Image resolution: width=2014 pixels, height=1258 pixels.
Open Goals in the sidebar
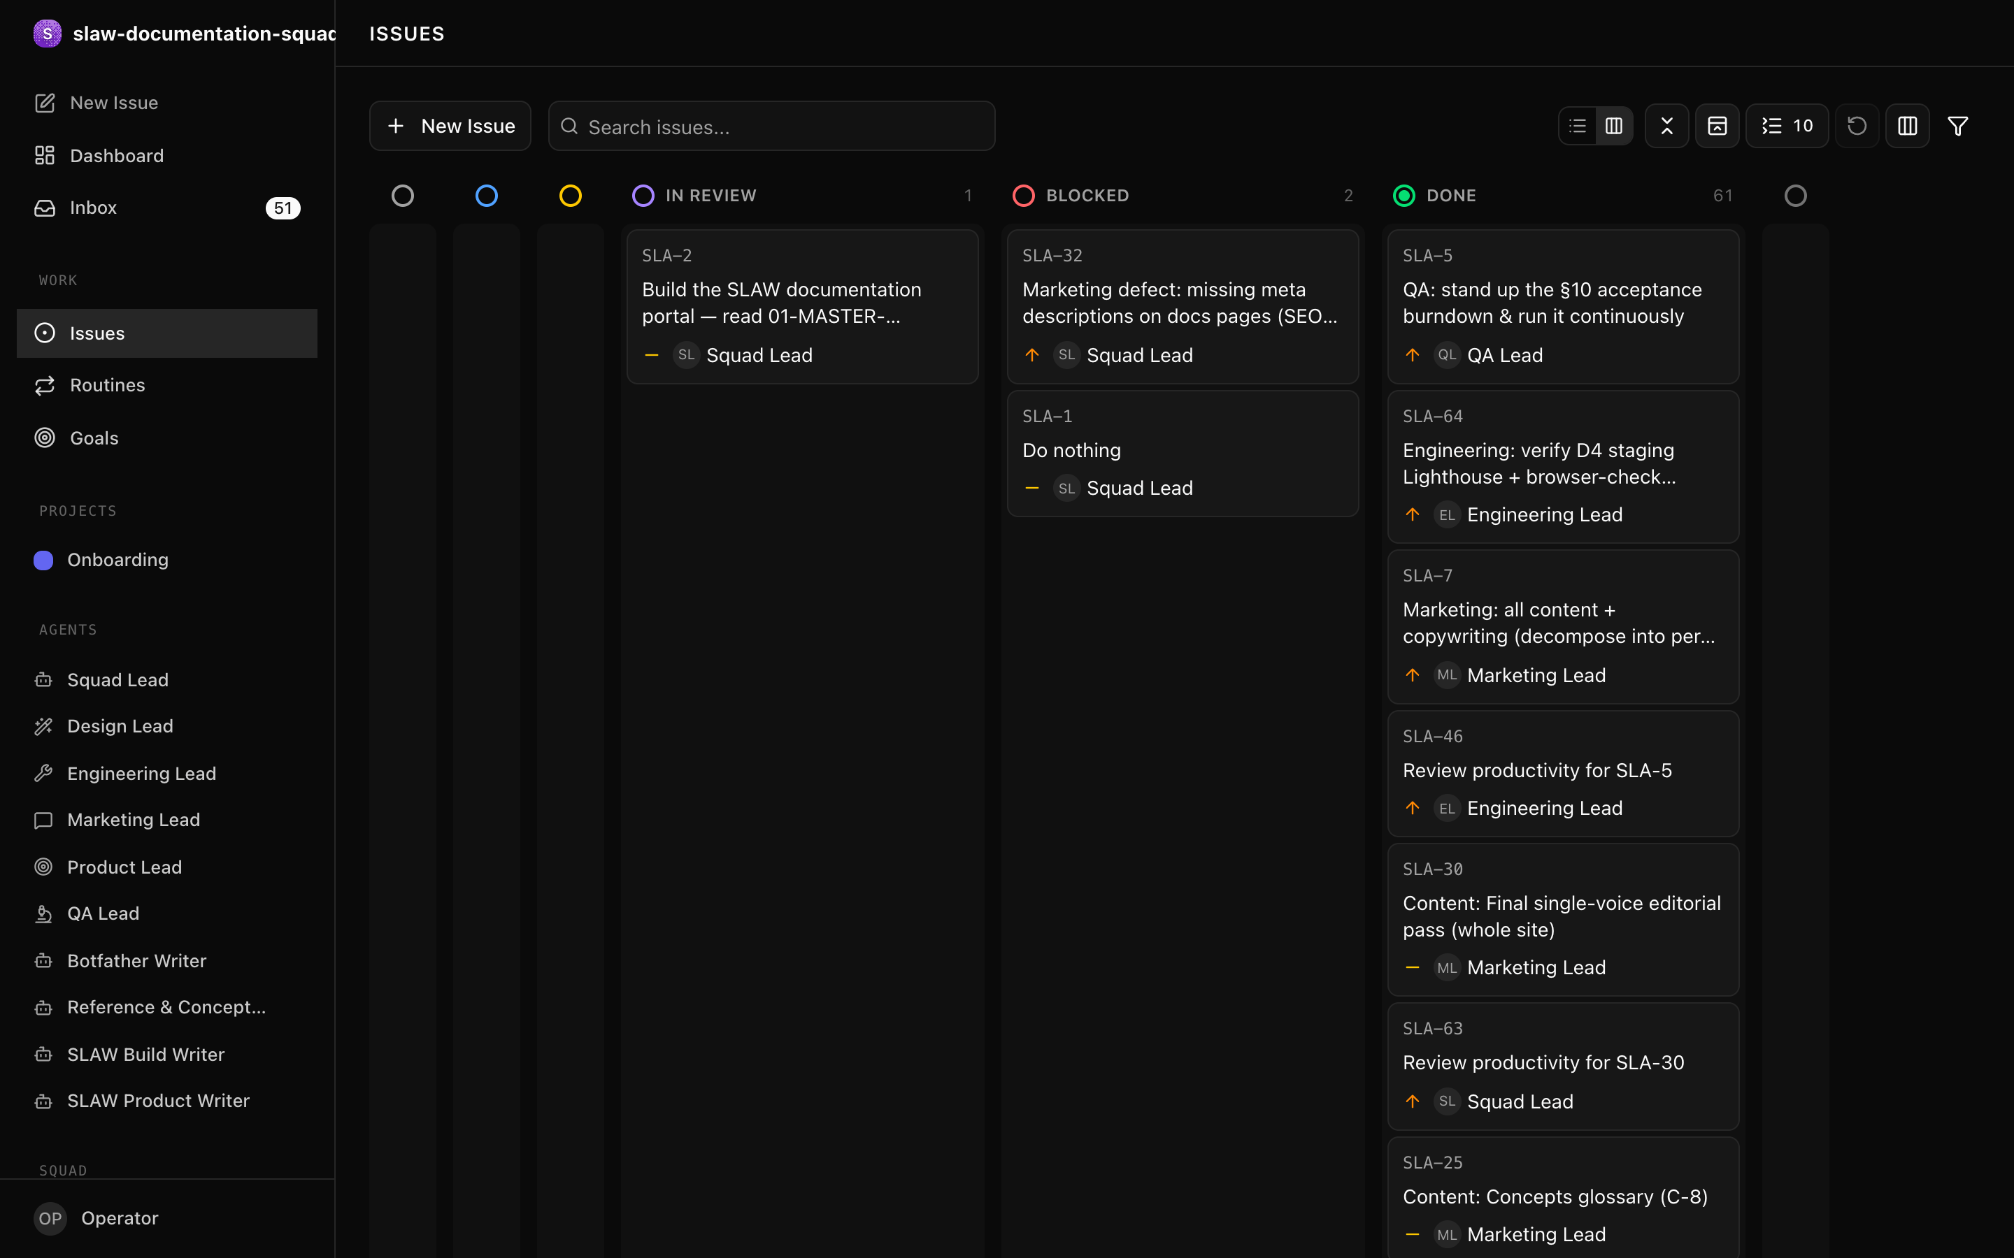click(x=166, y=438)
